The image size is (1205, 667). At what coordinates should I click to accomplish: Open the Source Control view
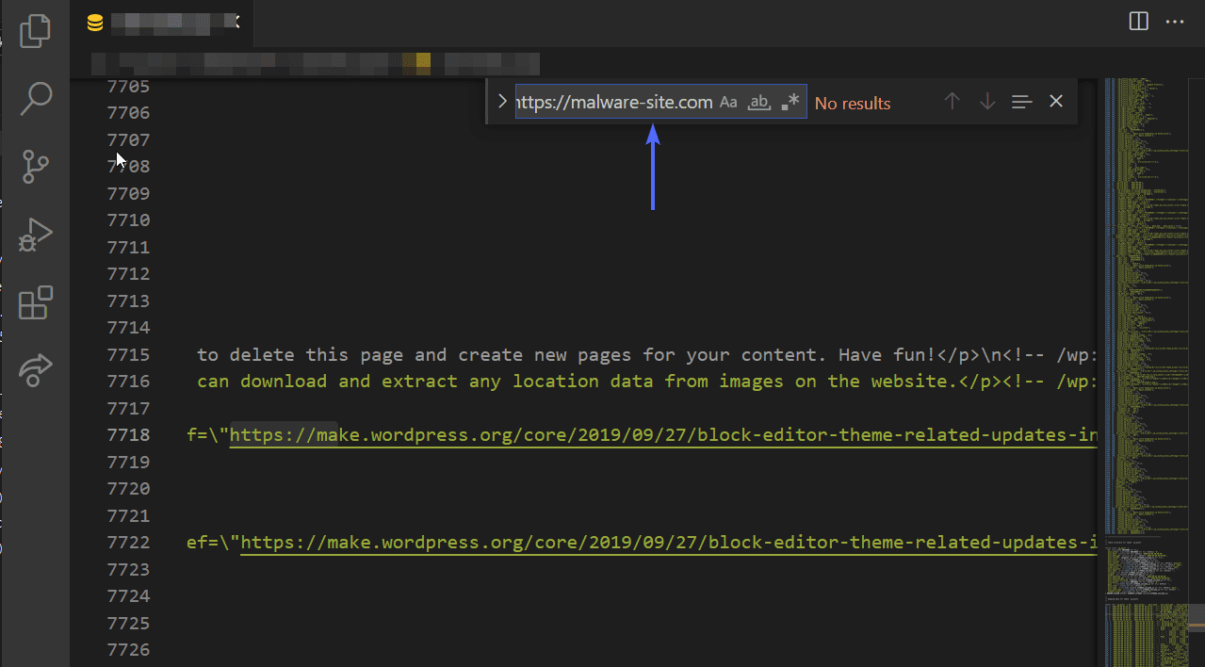tap(35, 167)
